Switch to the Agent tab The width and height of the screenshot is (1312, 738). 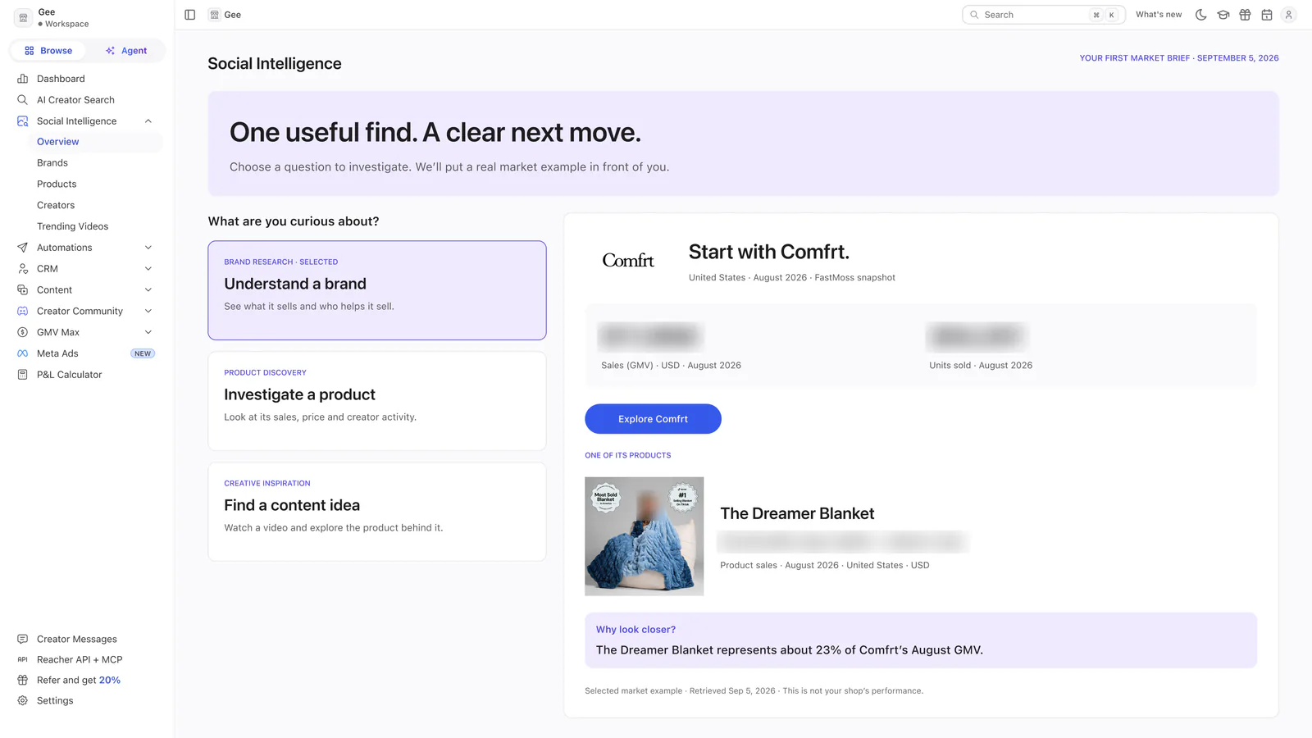pyautogui.click(x=126, y=51)
